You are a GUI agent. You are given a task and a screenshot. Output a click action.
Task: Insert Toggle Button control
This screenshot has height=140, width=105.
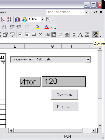pos(60,35)
